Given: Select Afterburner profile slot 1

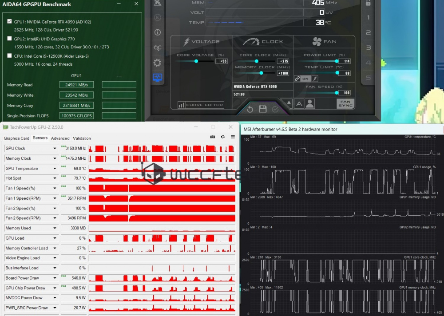Looking at the screenshot, I should click(368, 18).
